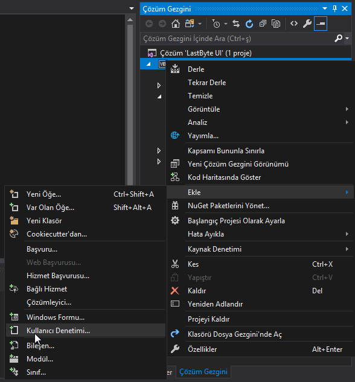This screenshot has width=355, height=382.
Task: Click the Home icon in Solution Explorer toolbar
Action: click(x=176, y=24)
